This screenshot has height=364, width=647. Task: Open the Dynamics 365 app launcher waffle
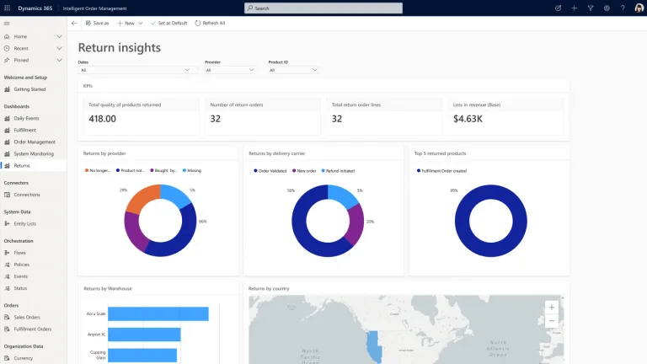click(8, 8)
